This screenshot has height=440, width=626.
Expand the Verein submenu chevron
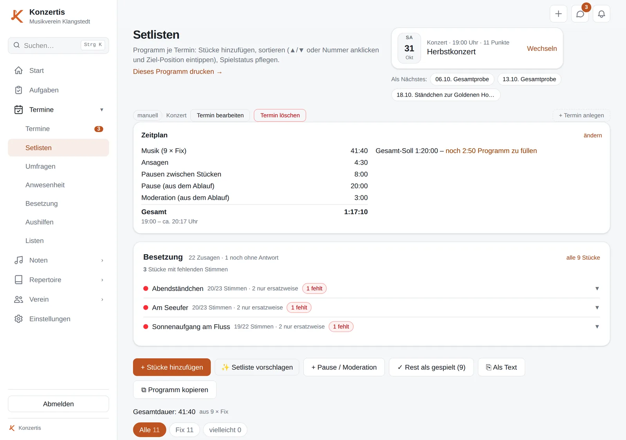[102, 300]
